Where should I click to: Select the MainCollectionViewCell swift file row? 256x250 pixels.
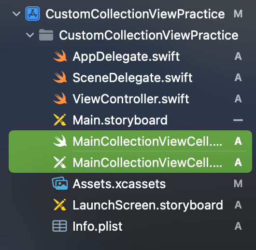point(130,141)
